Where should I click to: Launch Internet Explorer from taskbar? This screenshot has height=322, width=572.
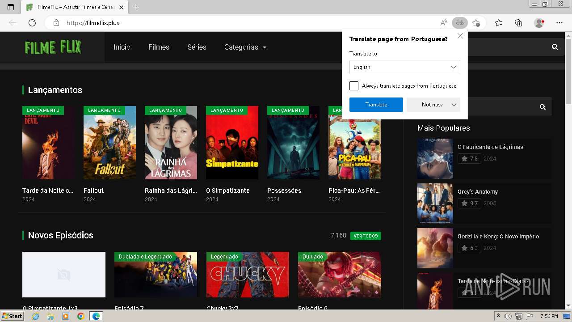35,316
